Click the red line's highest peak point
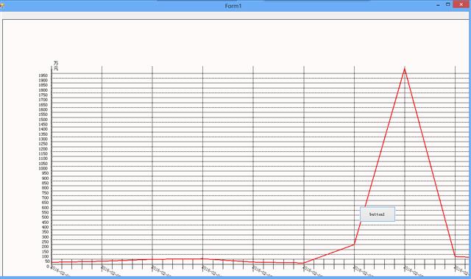This screenshot has width=471, height=279. (x=405, y=69)
